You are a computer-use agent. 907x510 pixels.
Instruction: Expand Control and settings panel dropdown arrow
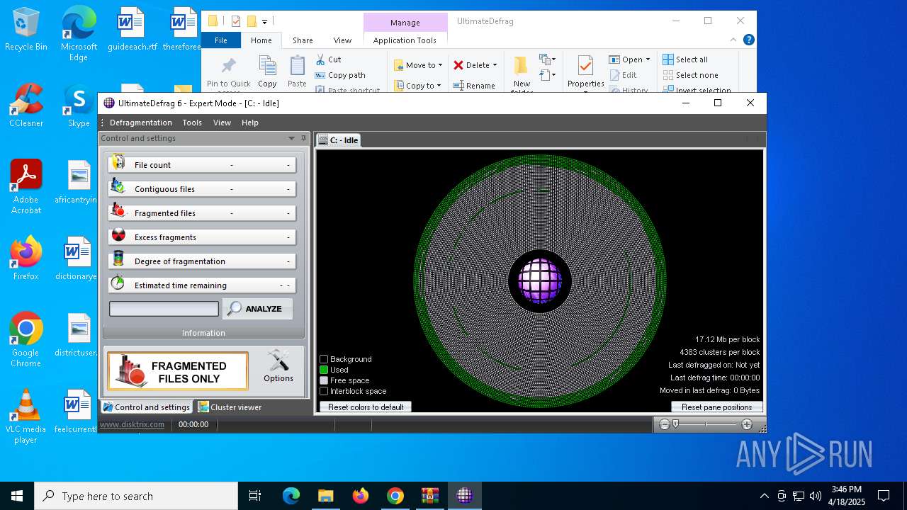click(x=291, y=138)
